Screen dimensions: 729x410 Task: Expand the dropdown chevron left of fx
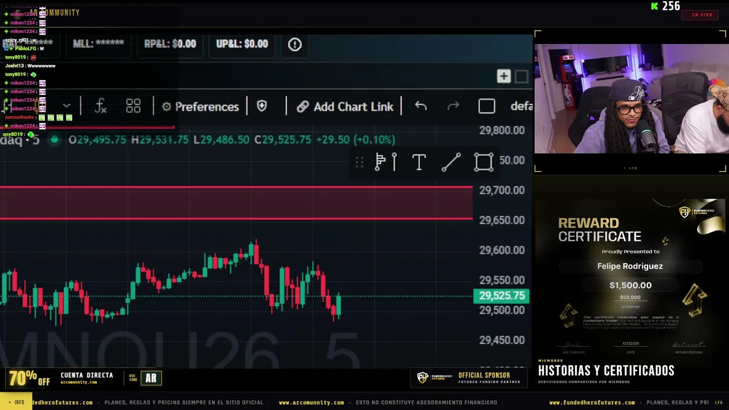coord(67,106)
